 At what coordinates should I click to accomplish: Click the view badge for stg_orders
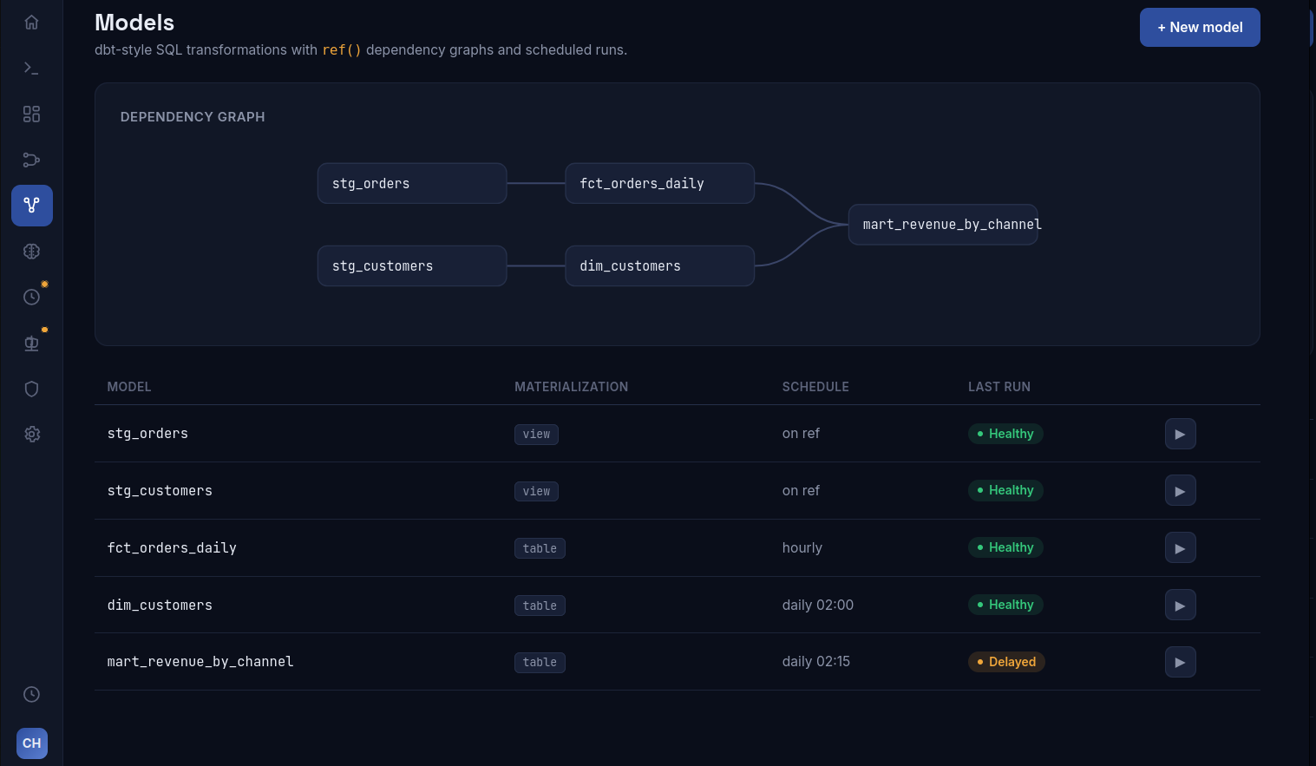click(x=536, y=434)
